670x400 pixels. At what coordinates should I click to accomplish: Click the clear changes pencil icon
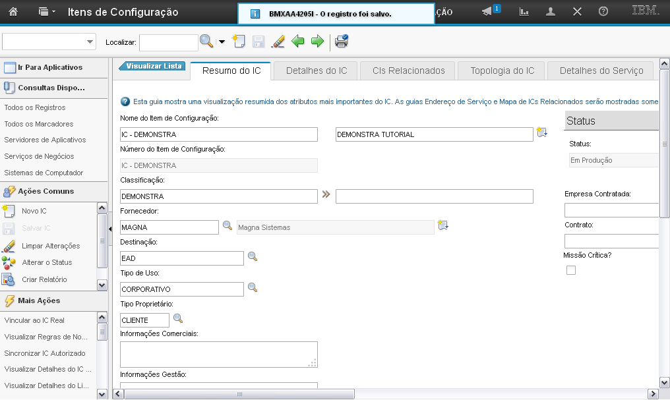pyautogui.click(x=278, y=42)
